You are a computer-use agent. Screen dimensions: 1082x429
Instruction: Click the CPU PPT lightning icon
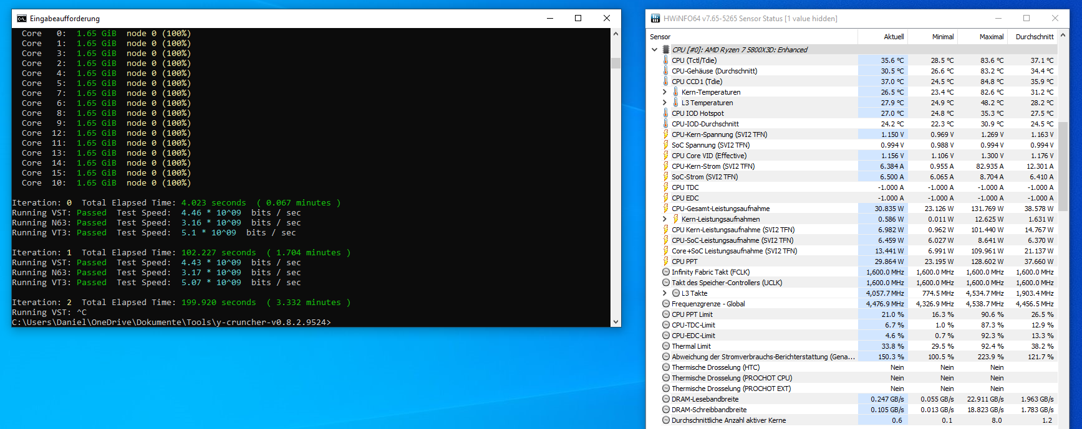click(665, 262)
